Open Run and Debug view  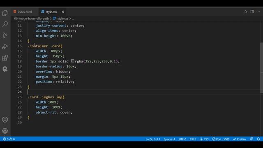pos(5,46)
